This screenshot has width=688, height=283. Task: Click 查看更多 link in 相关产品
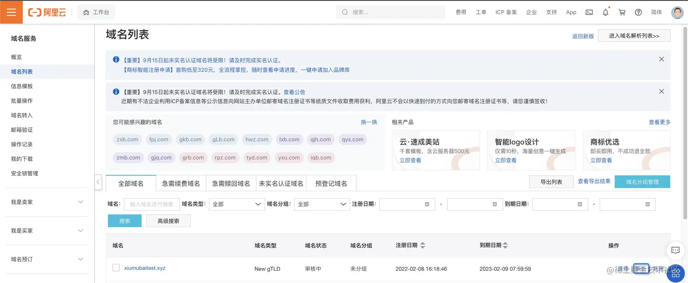point(660,122)
